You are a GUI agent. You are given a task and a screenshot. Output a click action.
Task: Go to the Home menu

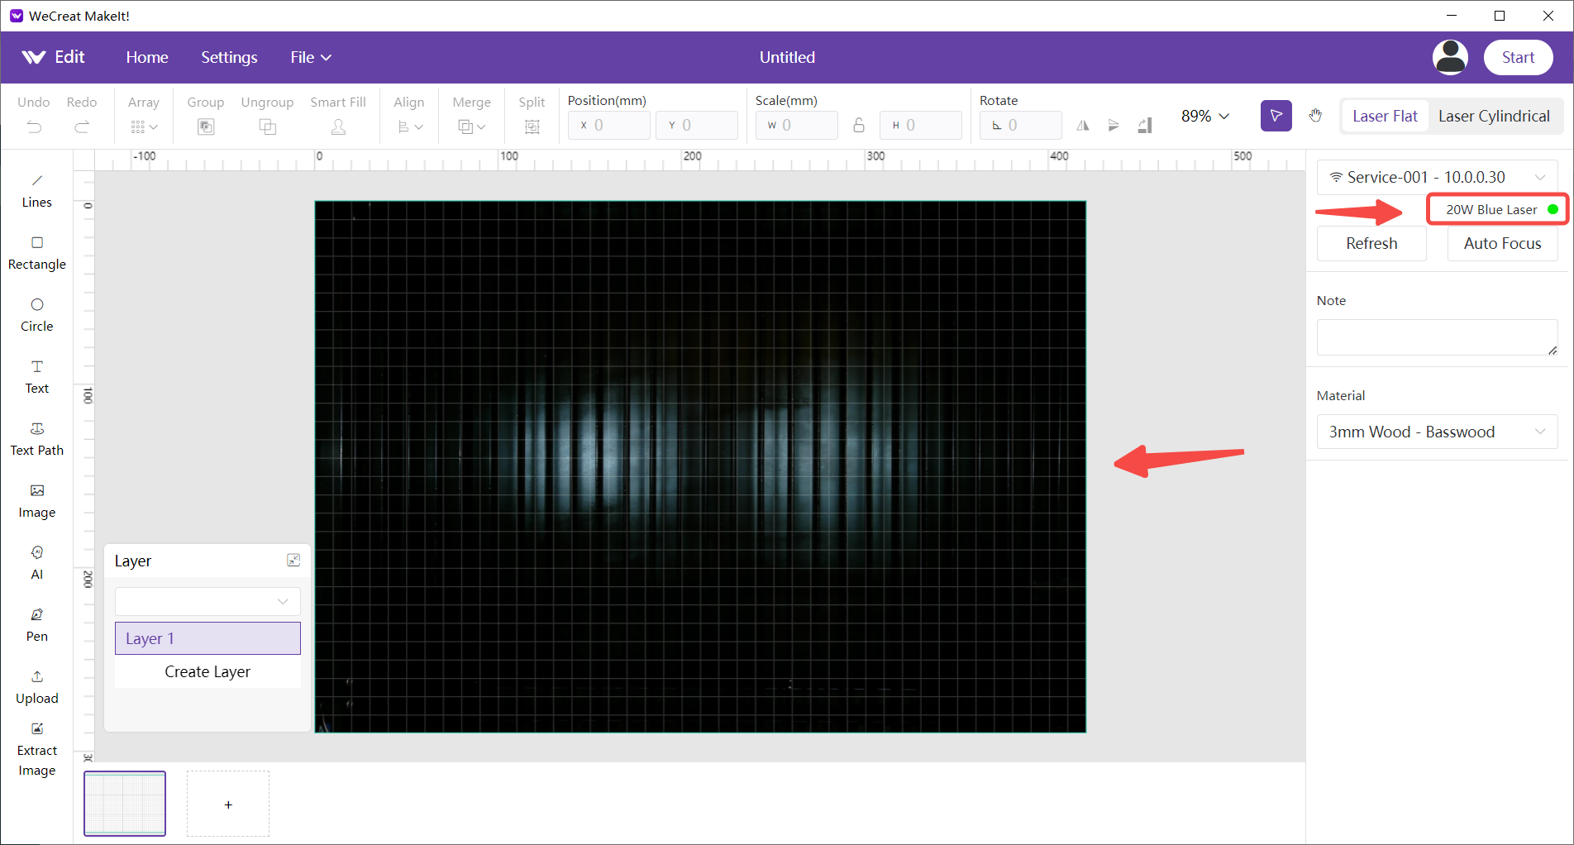point(147,57)
